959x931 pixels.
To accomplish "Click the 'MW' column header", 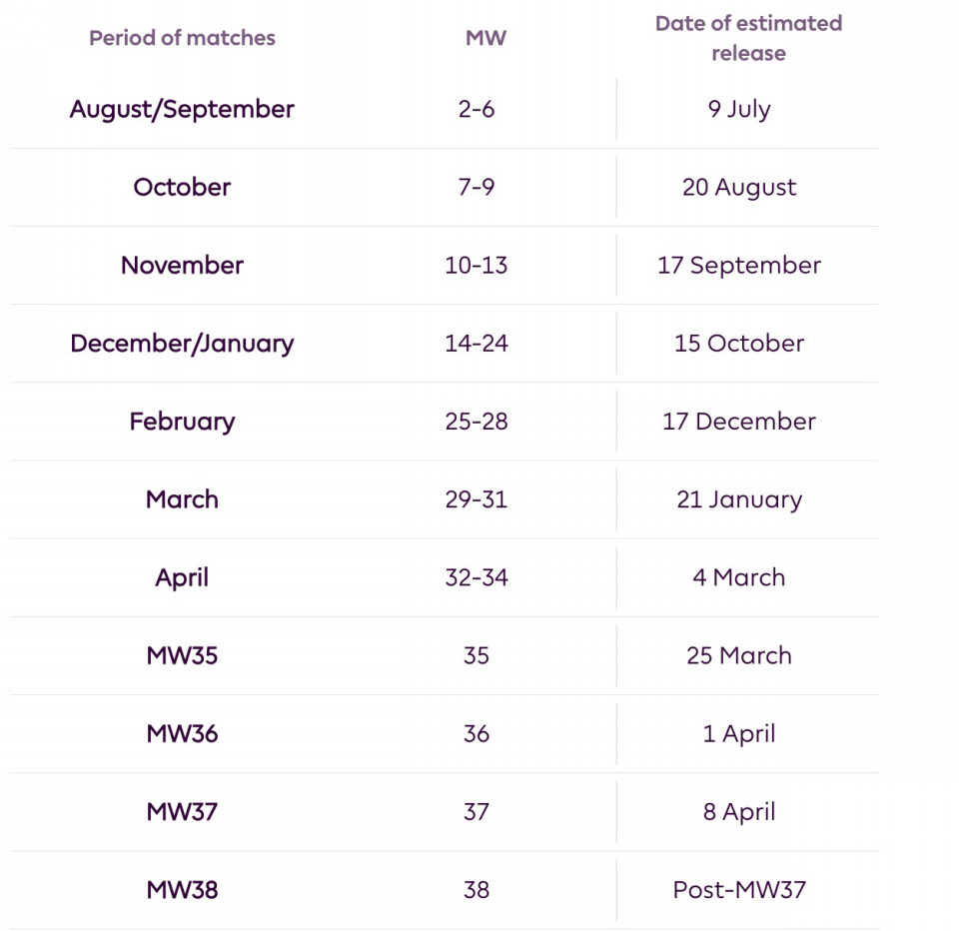I will point(485,38).
